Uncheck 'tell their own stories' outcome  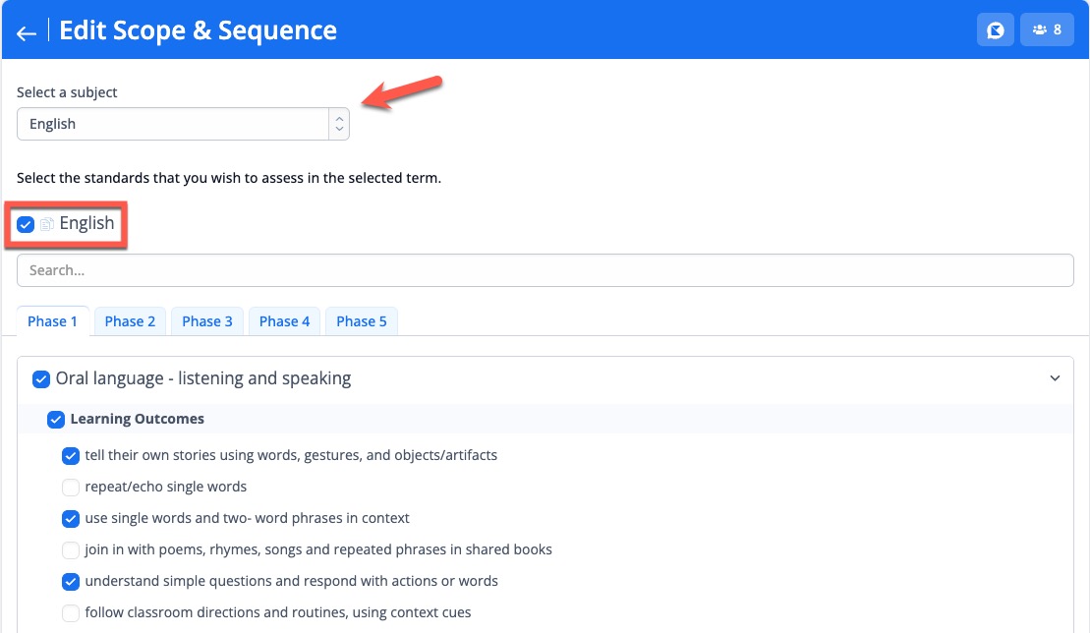tap(71, 456)
